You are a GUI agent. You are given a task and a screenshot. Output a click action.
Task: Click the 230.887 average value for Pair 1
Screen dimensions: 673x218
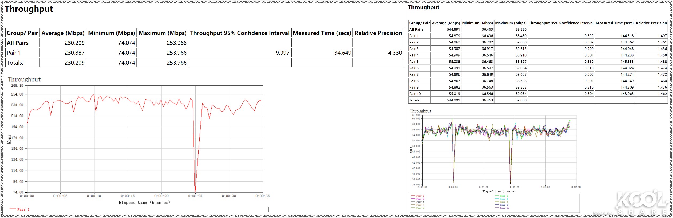click(x=74, y=53)
